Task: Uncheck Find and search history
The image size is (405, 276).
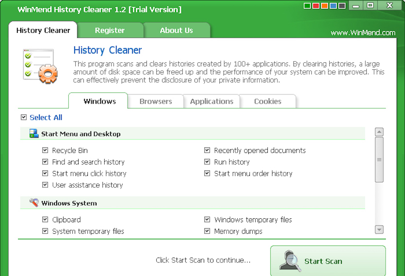Action: coord(45,162)
